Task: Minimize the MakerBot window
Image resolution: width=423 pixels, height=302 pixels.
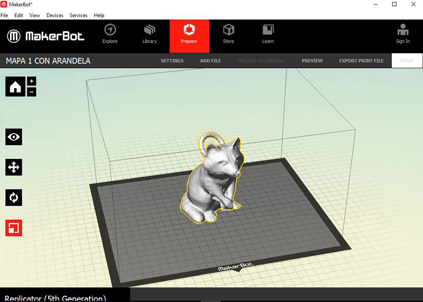Action: tap(375, 5)
